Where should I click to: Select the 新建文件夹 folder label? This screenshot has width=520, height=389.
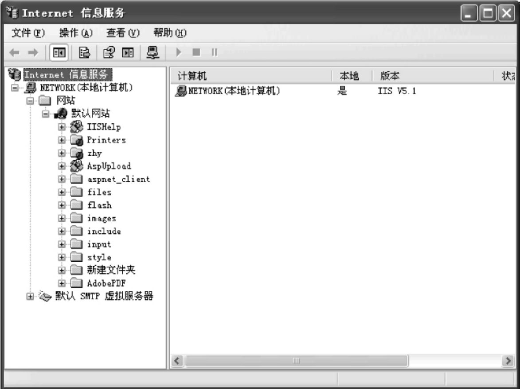111,270
